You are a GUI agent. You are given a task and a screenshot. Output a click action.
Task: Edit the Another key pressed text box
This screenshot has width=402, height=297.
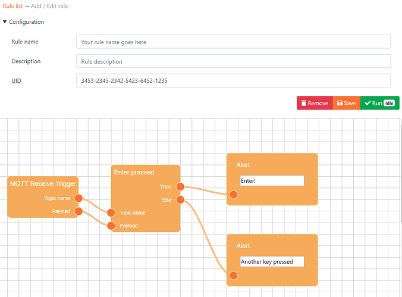coord(271,261)
